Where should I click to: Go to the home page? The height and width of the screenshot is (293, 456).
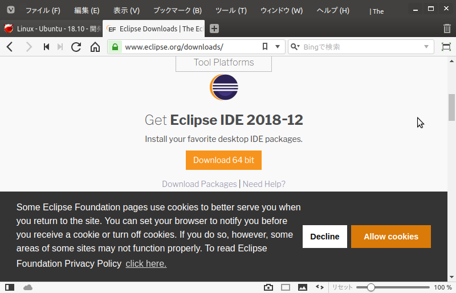95,47
